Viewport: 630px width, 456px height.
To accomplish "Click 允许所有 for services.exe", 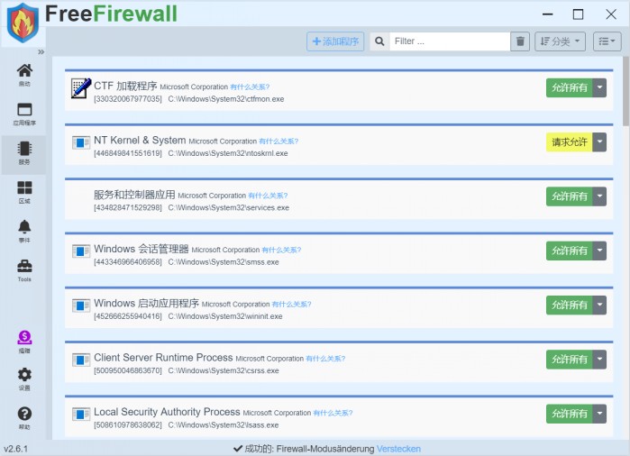I will pyautogui.click(x=569, y=196).
